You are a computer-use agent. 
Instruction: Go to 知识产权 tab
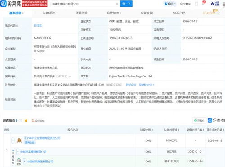pyautogui.click(x=179, y=13)
